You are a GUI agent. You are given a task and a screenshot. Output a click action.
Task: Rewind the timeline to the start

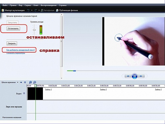click(21, 82)
